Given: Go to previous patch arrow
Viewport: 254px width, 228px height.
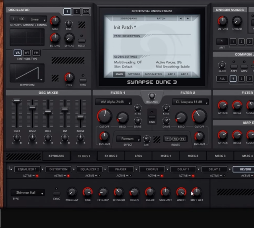Looking at the screenshot, I should pyautogui.click(x=181, y=18).
